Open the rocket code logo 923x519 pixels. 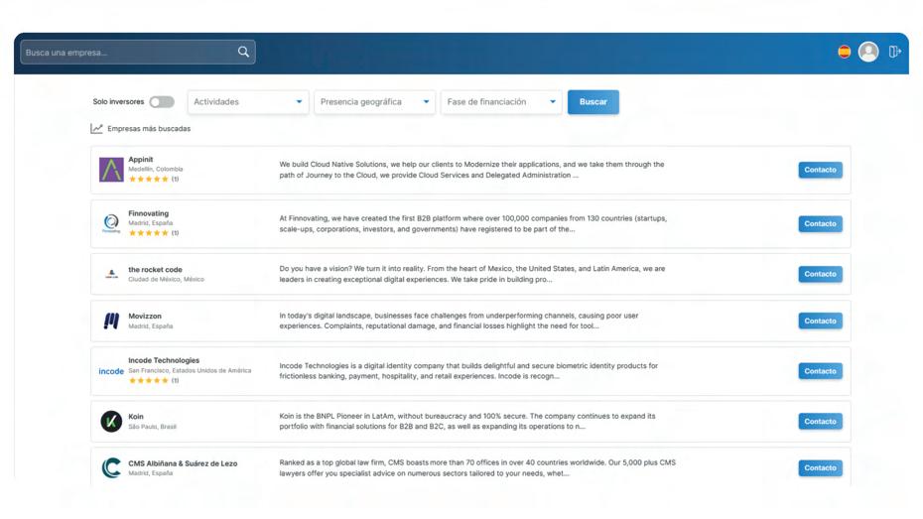111,274
